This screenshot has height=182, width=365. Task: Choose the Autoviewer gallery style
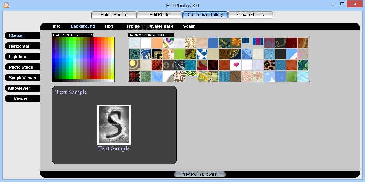click(22, 88)
